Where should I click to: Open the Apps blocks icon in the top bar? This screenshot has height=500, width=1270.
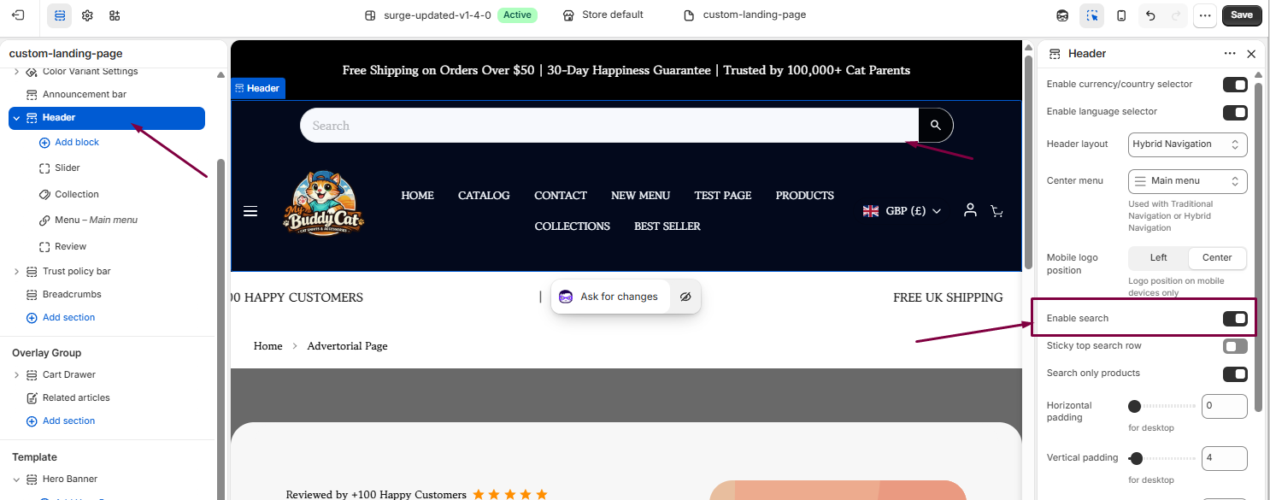[115, 15]
